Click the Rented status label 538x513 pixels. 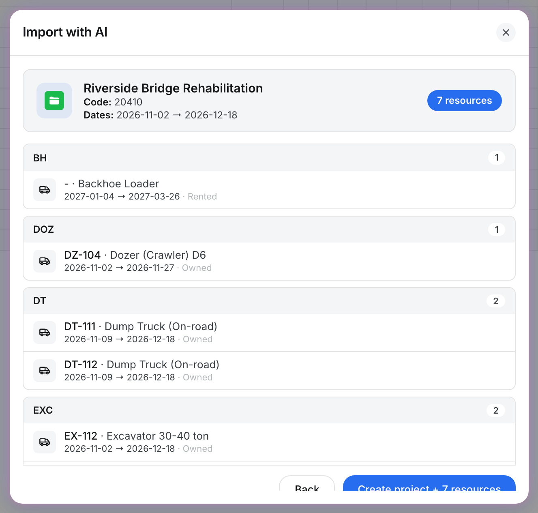click(202, 197)
